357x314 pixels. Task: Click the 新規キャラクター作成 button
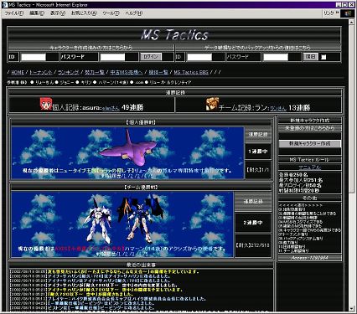pyautogui.click(x=309, y=144)
